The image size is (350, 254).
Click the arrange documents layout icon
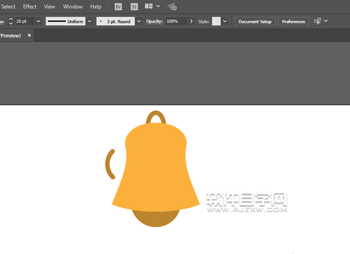[x=149, y=7]
